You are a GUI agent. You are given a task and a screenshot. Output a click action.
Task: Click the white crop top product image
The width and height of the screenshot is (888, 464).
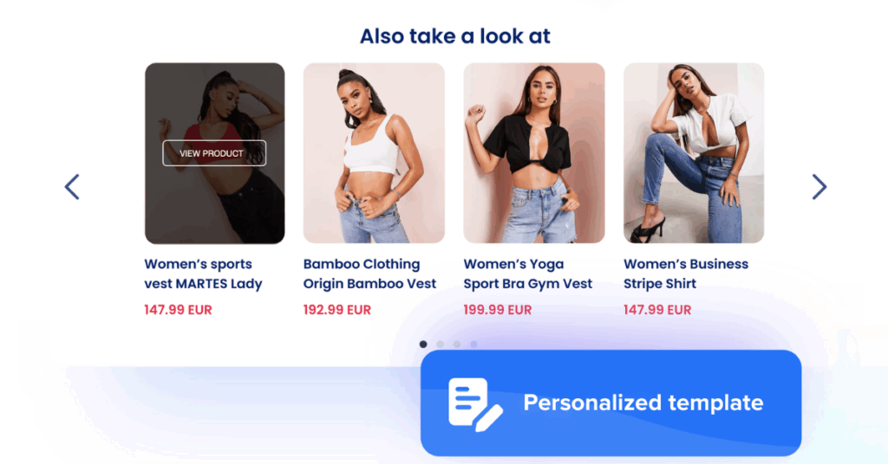point(374,153)
